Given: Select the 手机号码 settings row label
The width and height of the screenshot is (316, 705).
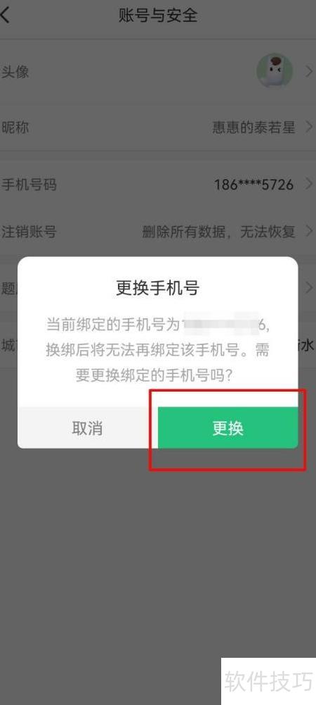Looking at the screenshot, I should tap(29, 185).
